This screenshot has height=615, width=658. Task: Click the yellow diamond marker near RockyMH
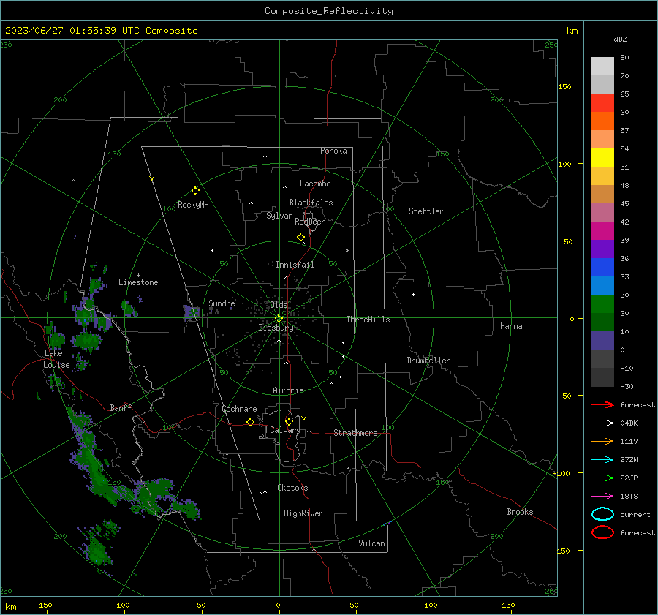click(x=195, y=191)
